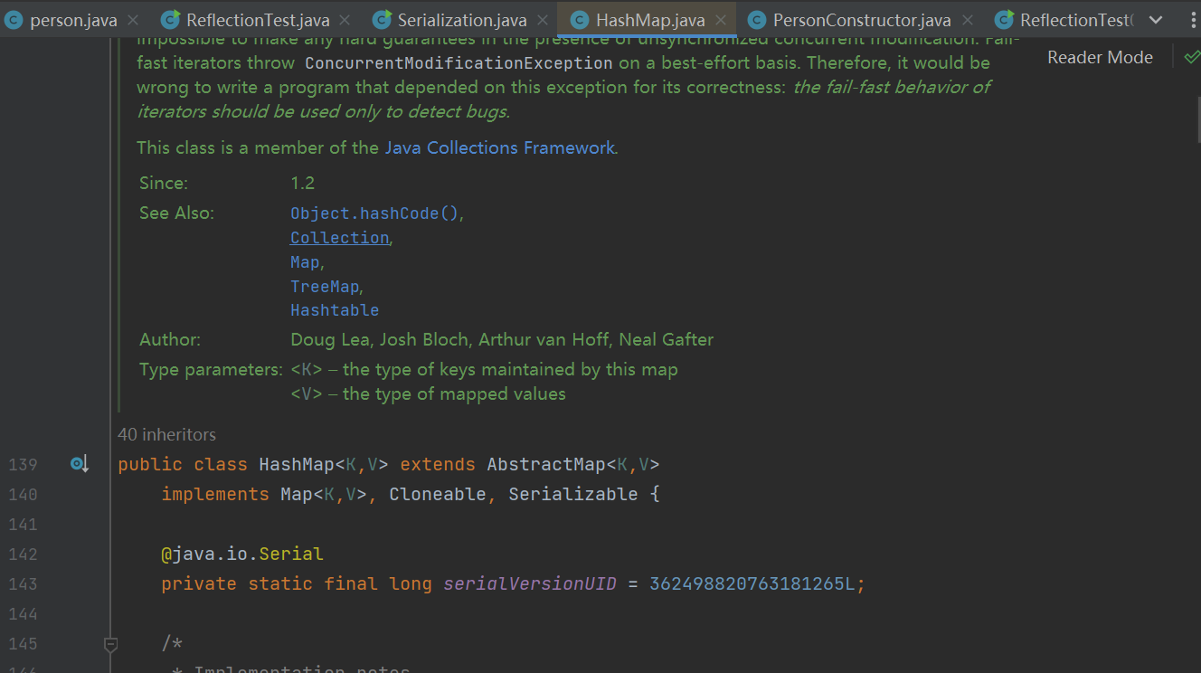Click the 'implements' keyword on line 140
This screenshot has height=673, width=1201.
(x=215, y=494)
